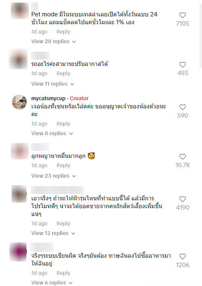Open the mycatsmycup profile link
Screen dimensions: 202x286
[x=48, y=98]
